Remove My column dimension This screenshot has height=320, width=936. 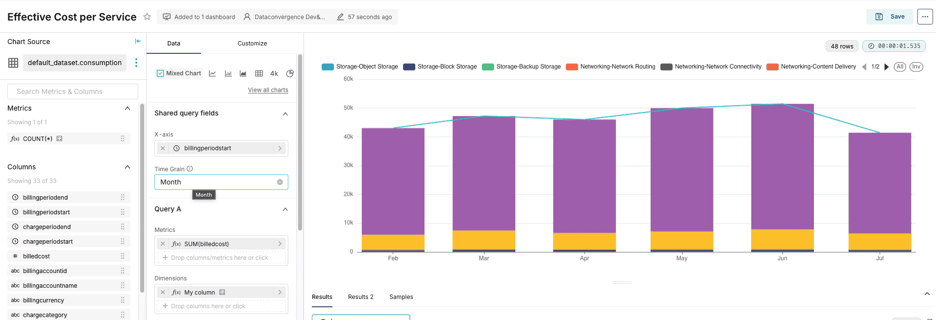coord(163,292)
